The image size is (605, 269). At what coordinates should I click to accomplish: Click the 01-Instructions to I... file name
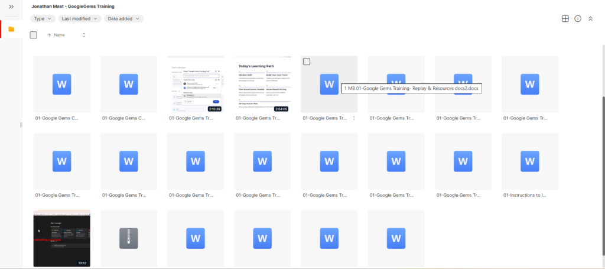(525, 195)
